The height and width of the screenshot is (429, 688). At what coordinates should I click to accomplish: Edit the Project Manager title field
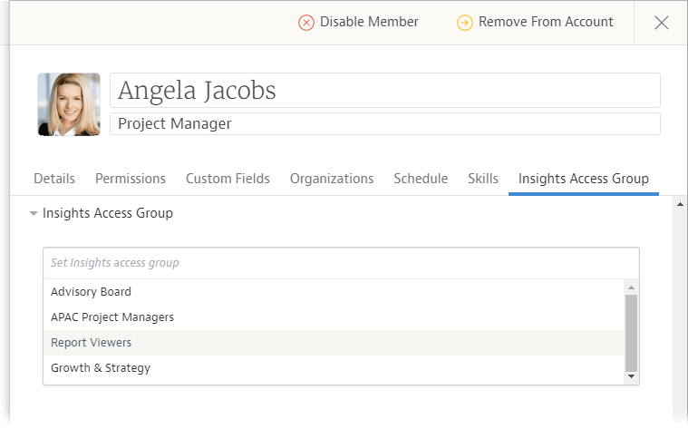(384, 124)
